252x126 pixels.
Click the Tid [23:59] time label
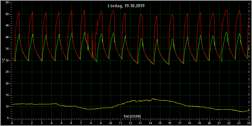[132, 116]
